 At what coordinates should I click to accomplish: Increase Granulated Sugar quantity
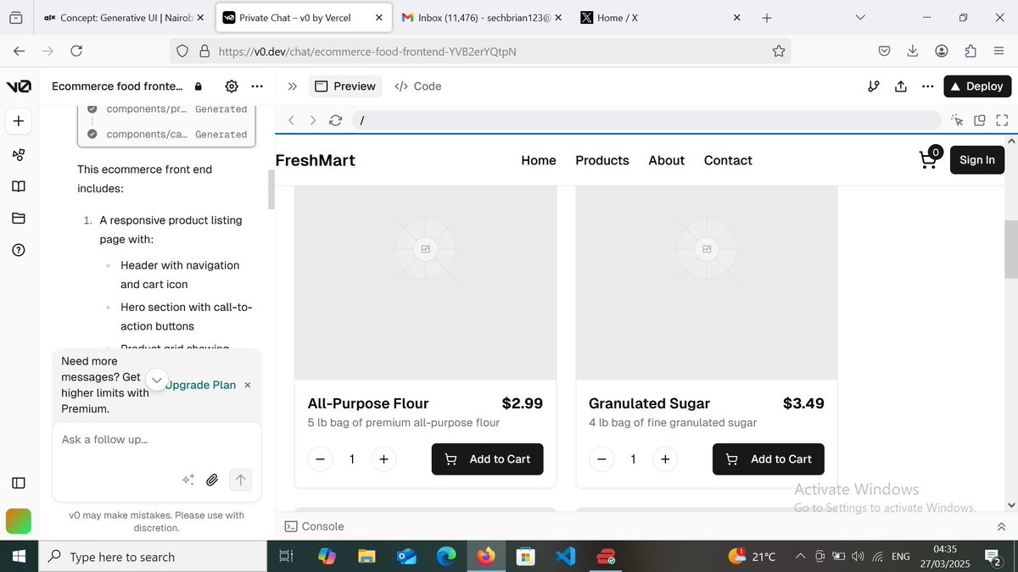tap(665, 459)
